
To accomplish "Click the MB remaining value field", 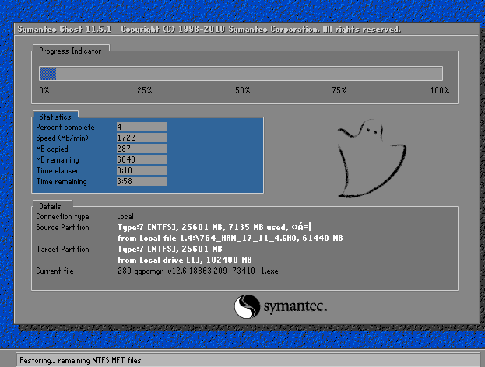I will click(x=142, y=159).
